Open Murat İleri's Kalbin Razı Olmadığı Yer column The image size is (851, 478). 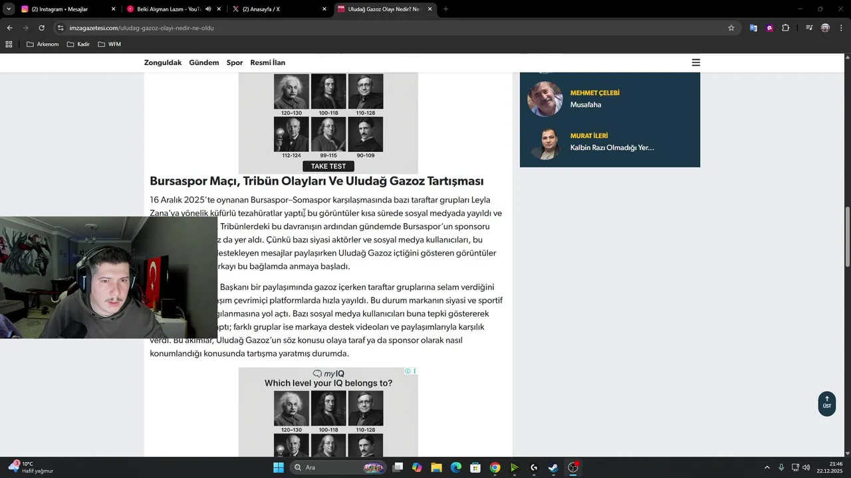612,147
